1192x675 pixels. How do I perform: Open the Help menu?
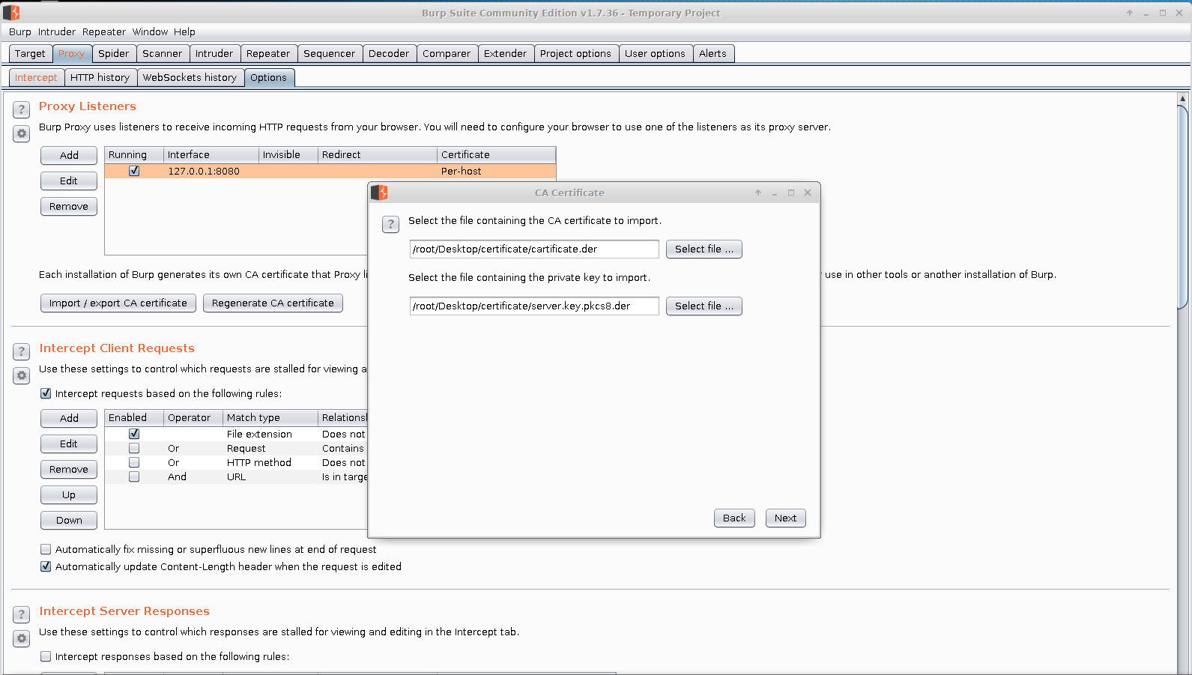(184, 31)
